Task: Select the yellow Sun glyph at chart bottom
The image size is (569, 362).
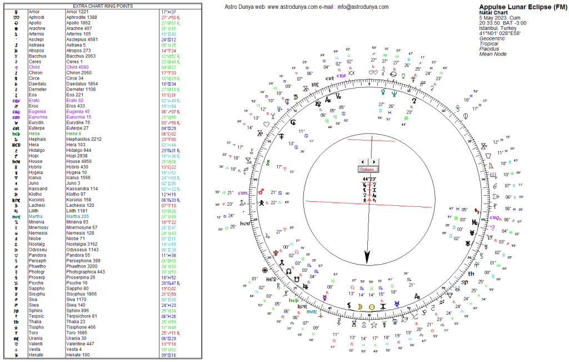Action: click(x=372, y=307)
